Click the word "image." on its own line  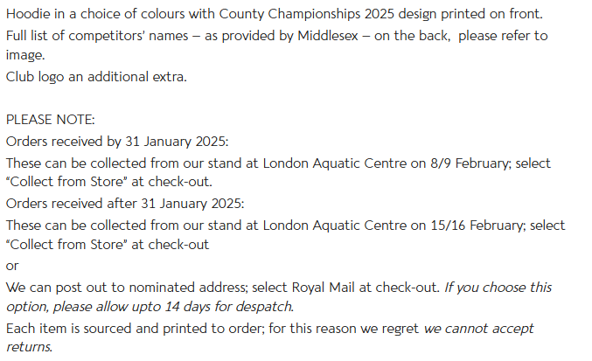tap(24, 55)
